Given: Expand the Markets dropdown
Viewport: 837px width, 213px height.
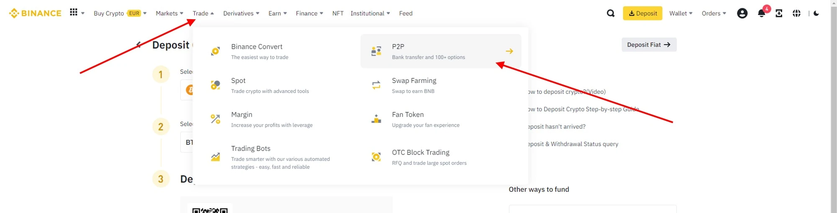Looking at the screenshot, I should pyautogui.click(x=169, y=13).
